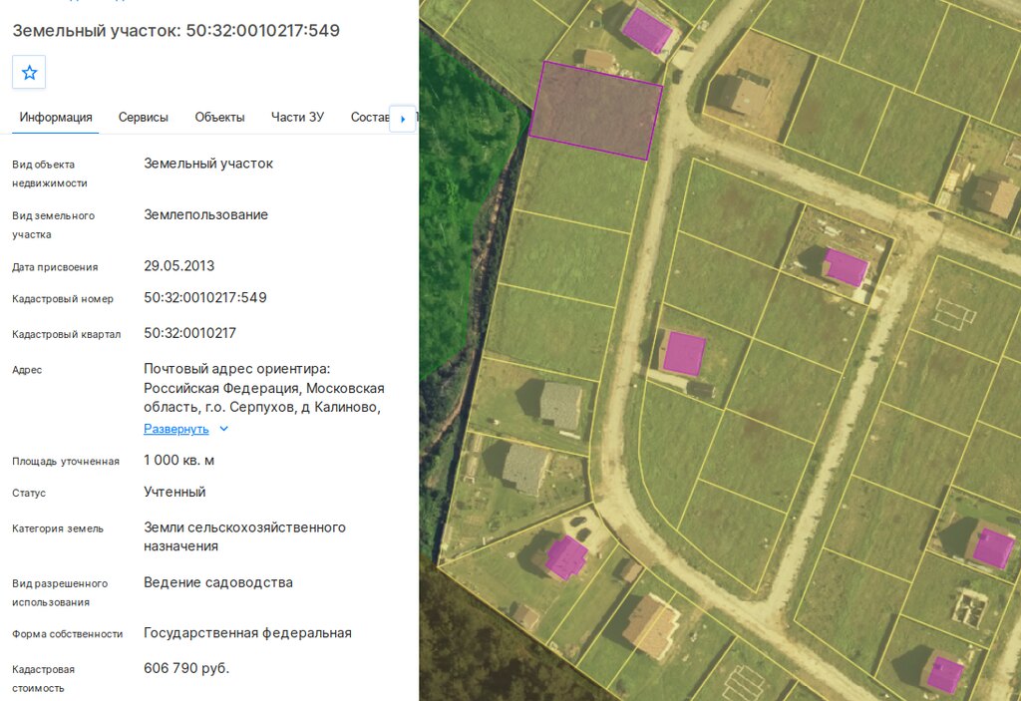1021x701 pixels.
Task: Expand the address chevron next to Развернуть
Action: (x=224, y=429)
